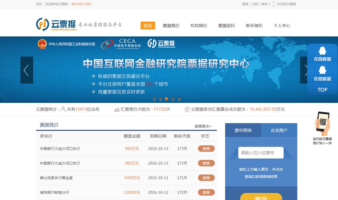Click the TOP back-to-top button
This screenshot has height=200, width=338.
click(322, 90)
